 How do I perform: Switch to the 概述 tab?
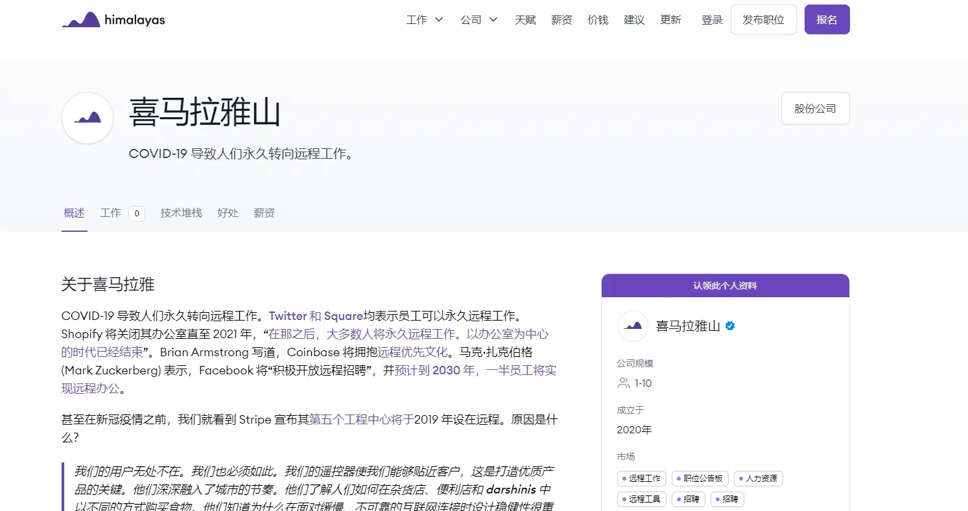click(x=75, y=213)
